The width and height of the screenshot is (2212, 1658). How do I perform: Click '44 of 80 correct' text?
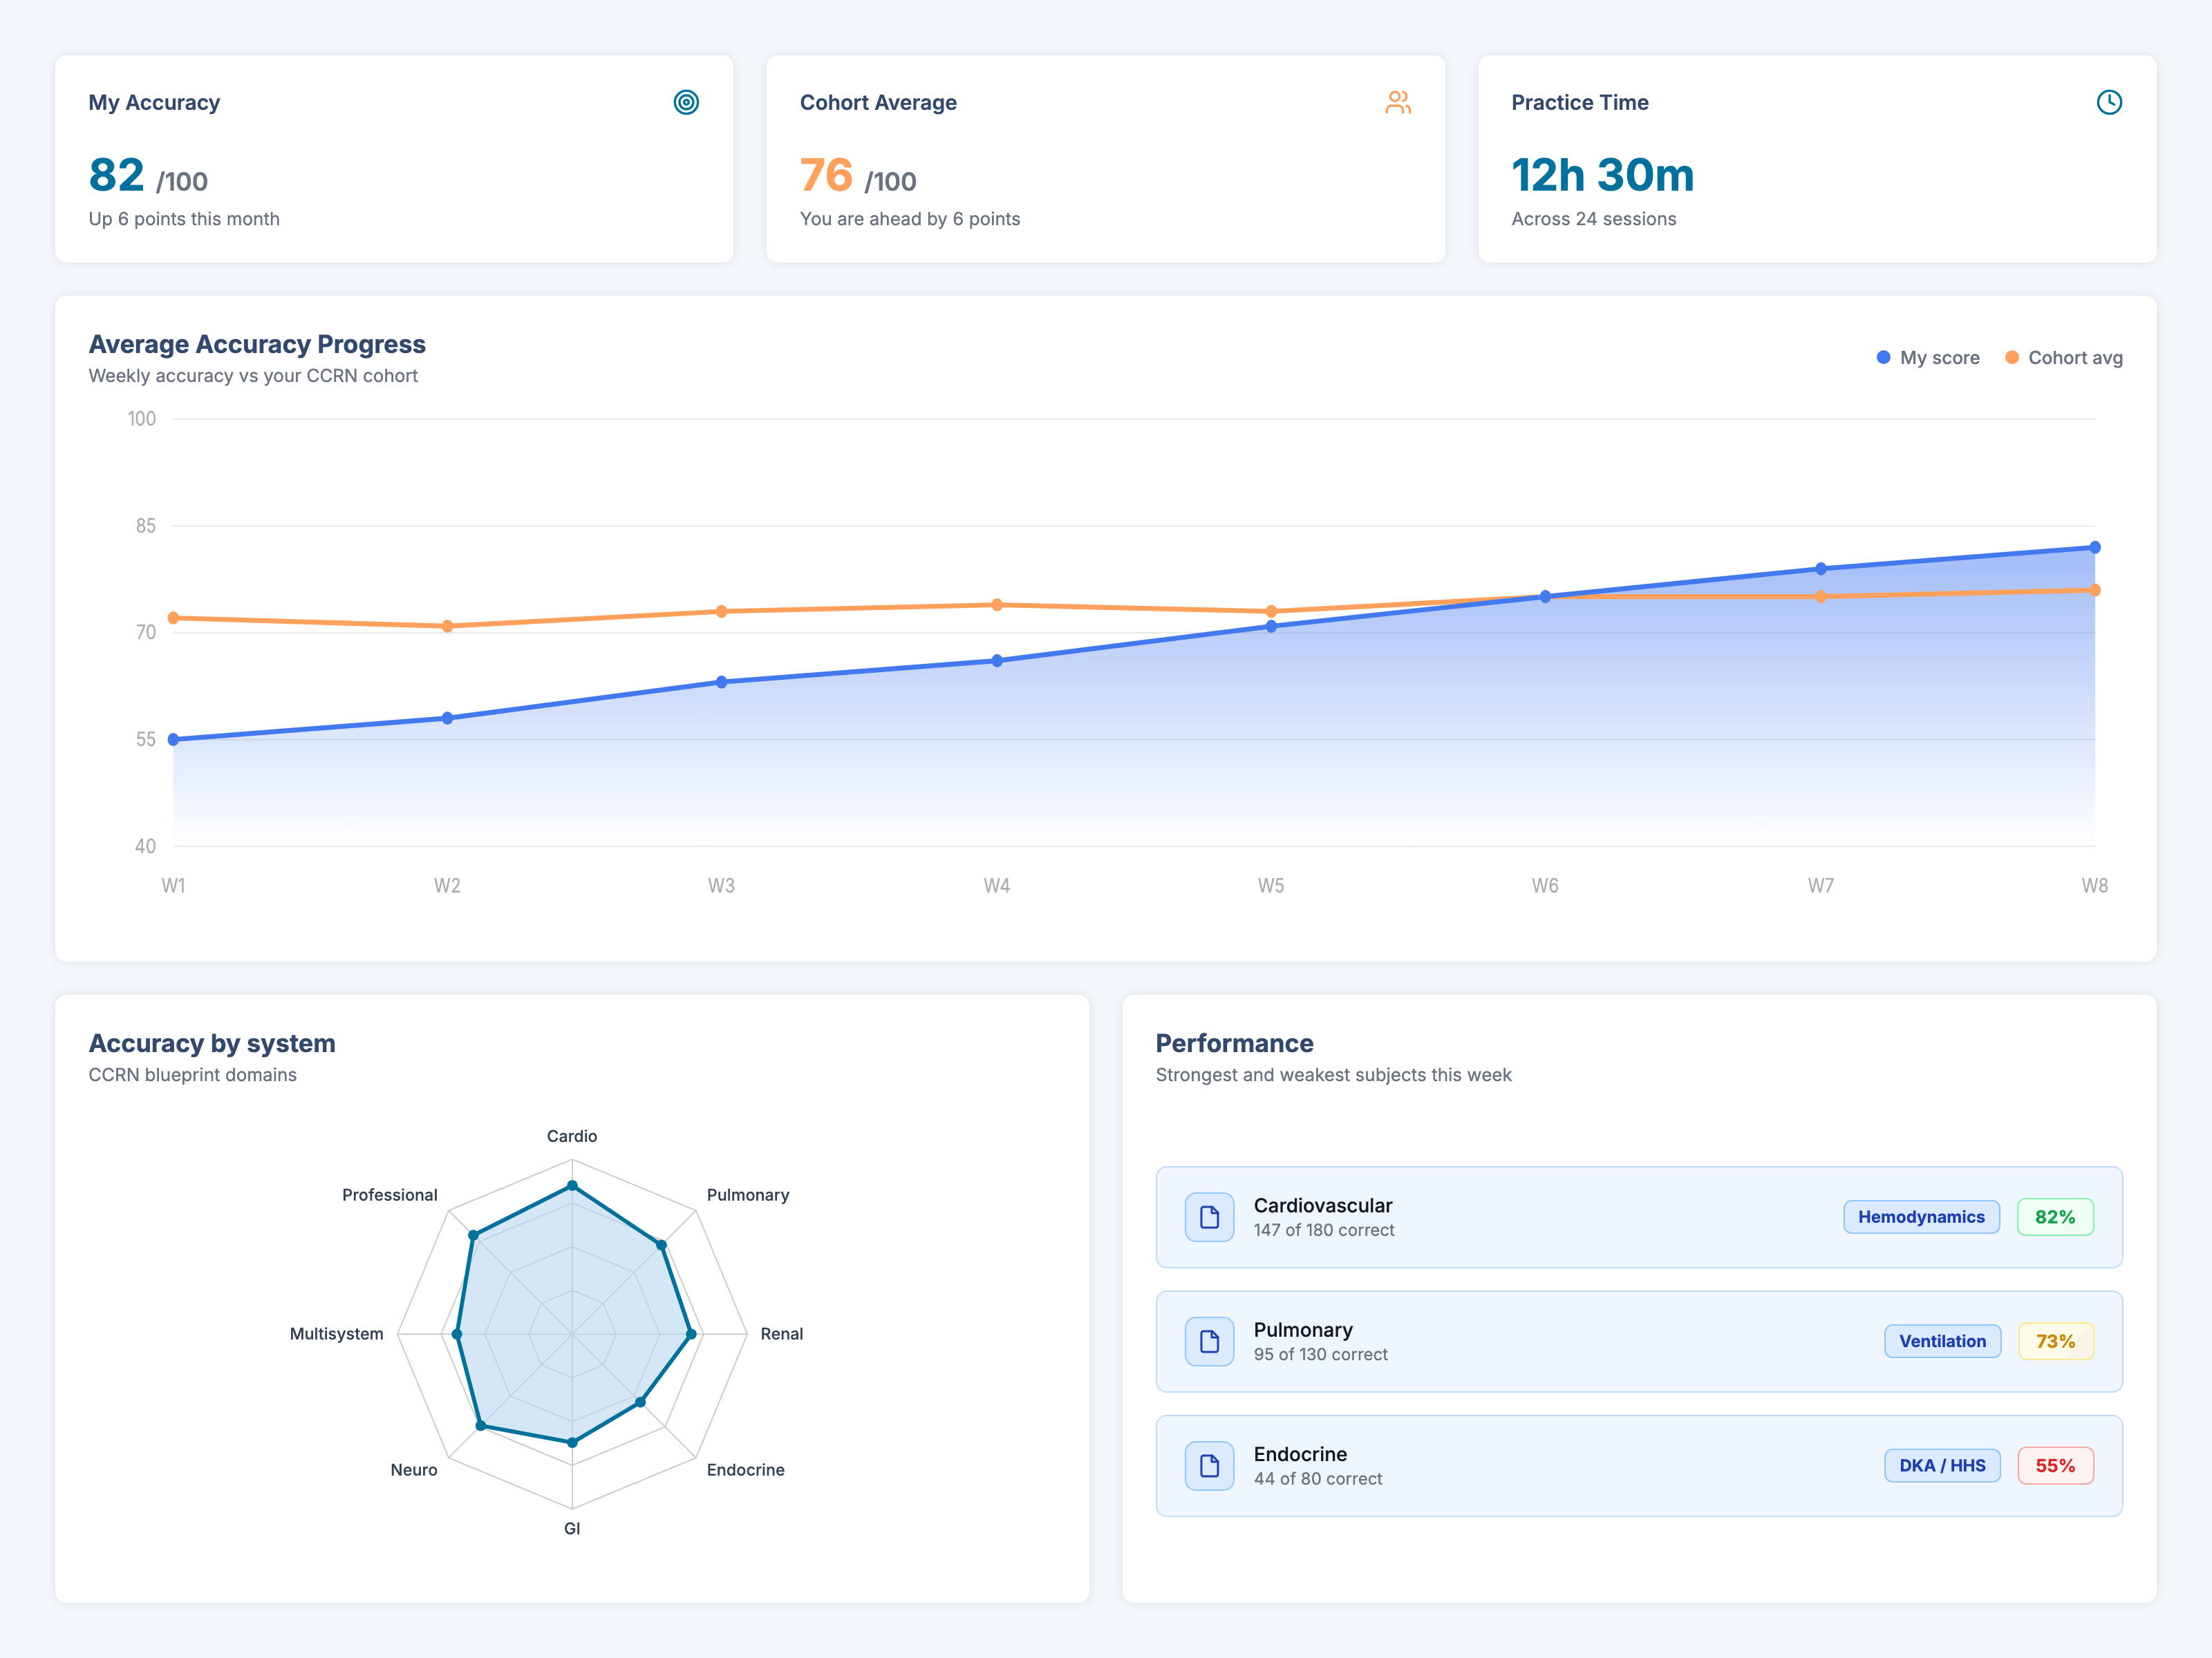pyautogui.click(x=1318, y=1478)
